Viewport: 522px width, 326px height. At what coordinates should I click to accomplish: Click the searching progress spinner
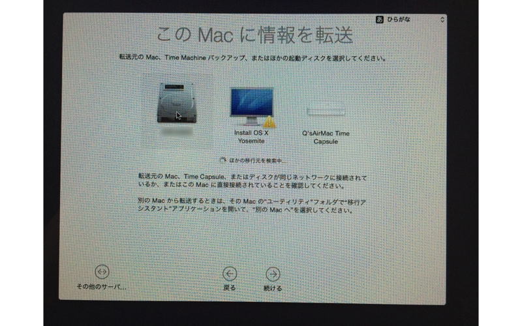(x=223, y=160)
